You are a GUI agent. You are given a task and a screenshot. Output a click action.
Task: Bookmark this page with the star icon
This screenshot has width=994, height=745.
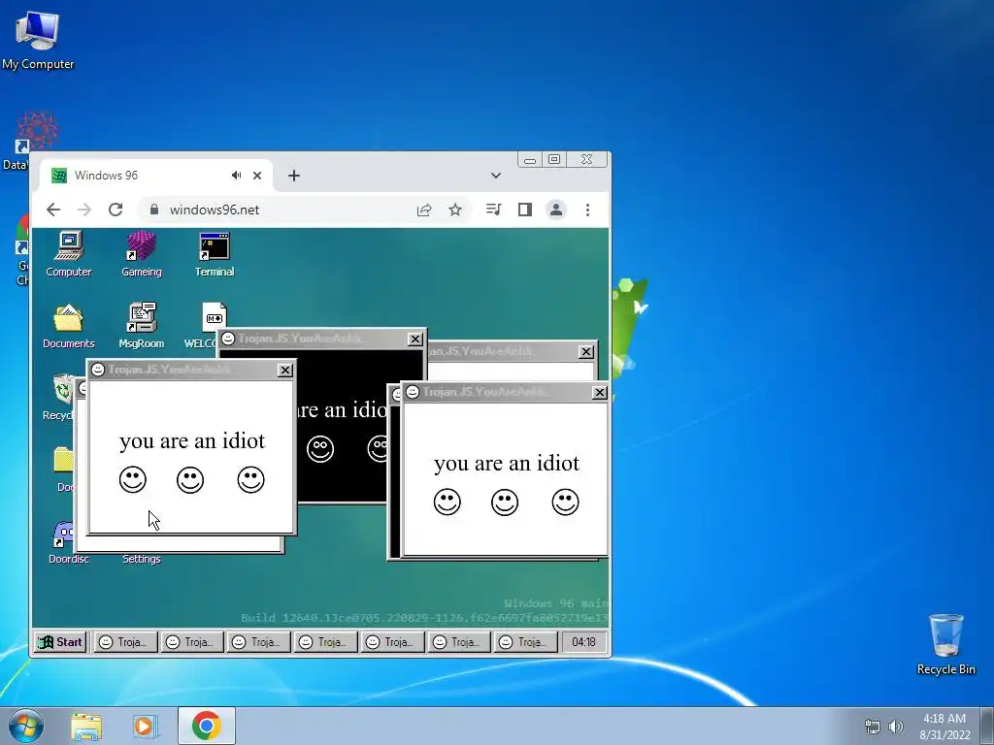(455, 210)
